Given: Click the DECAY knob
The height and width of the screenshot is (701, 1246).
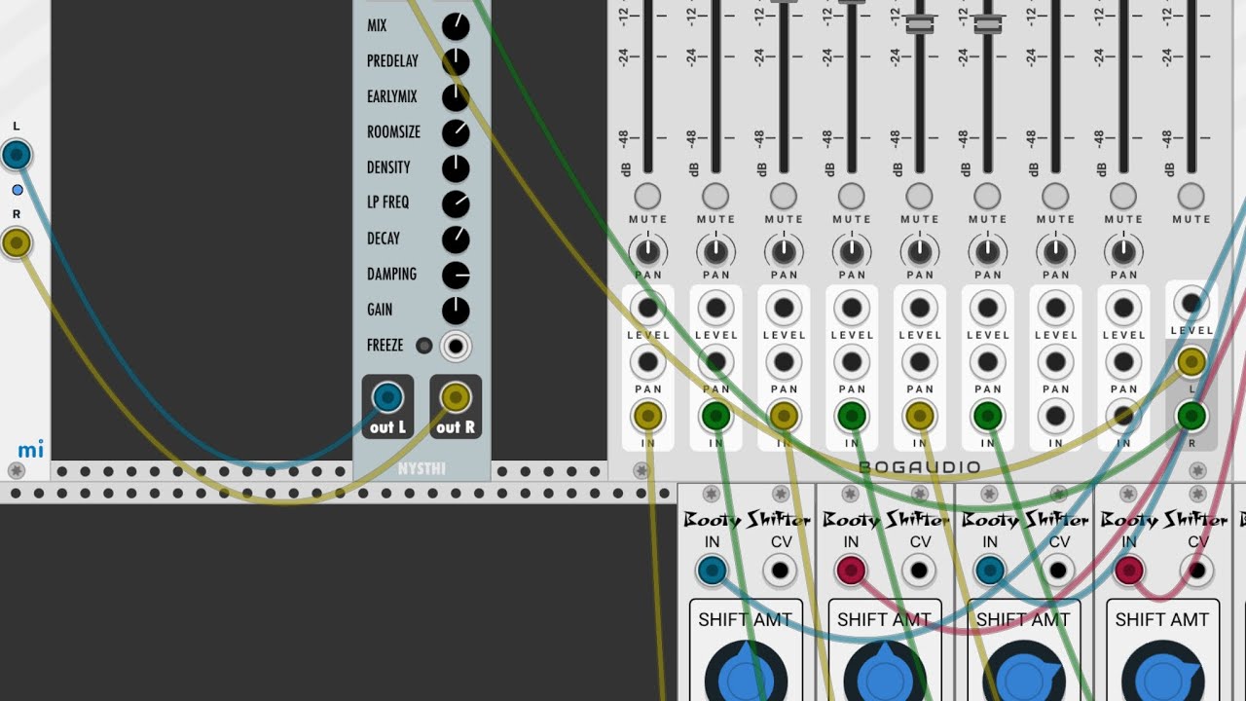Looking at the screenshot, I should click(456, 240).
